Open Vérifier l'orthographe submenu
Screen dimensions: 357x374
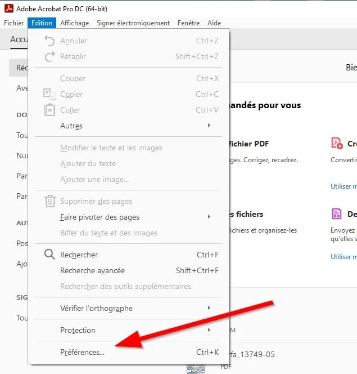(x=209, y=308)
